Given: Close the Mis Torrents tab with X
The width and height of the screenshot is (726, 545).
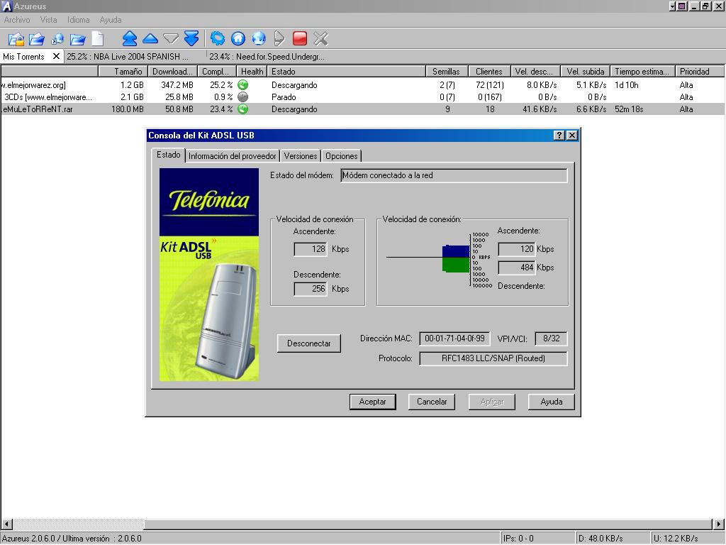Looking at the screenshot, I should click(56, 56).
